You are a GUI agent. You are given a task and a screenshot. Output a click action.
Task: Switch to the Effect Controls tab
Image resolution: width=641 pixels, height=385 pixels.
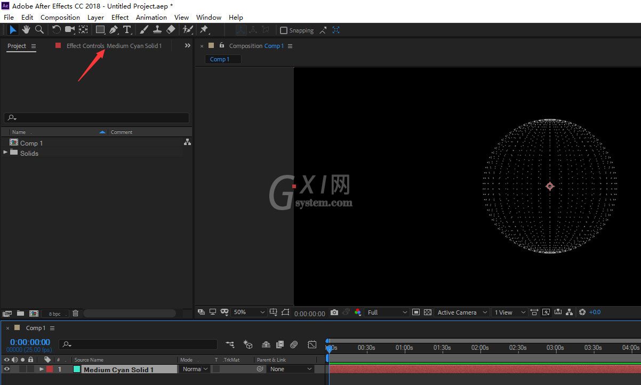coord(114,46)
